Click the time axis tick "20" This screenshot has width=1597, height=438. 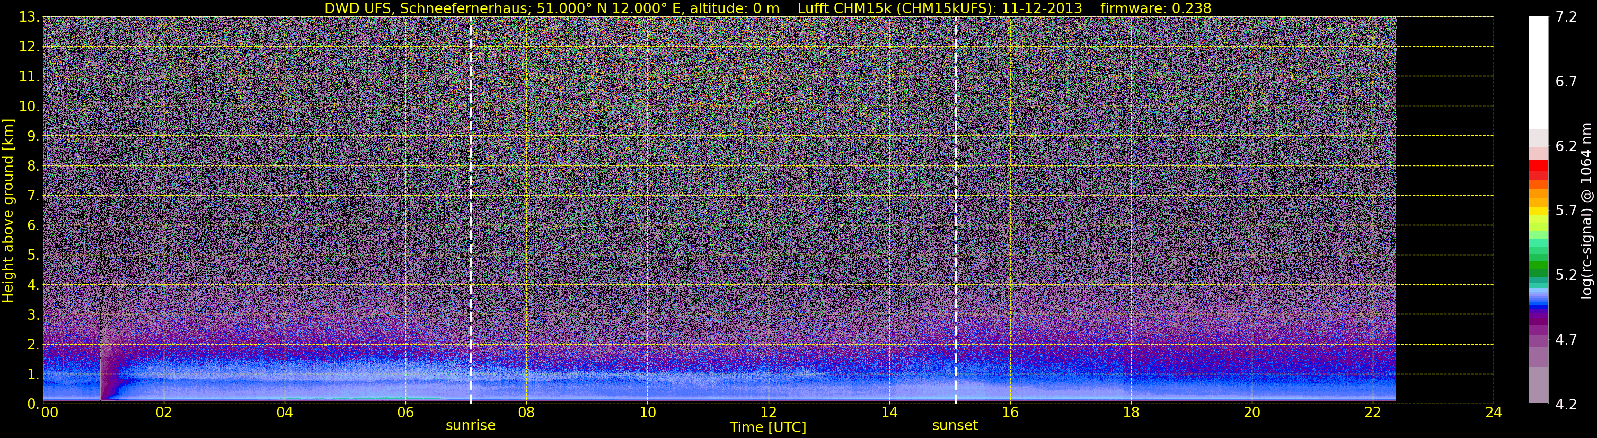tap(1252, 413)
